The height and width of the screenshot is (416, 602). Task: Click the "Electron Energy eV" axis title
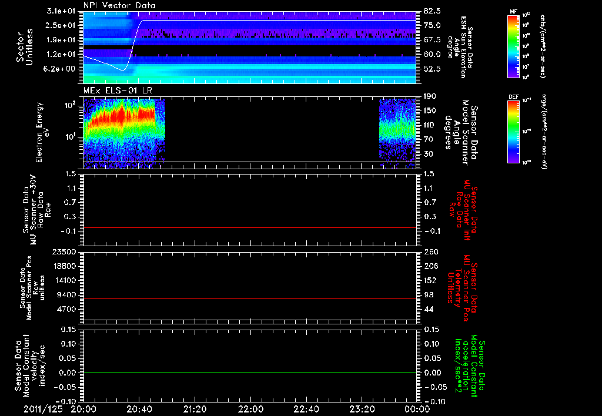[x=42, y=132]
